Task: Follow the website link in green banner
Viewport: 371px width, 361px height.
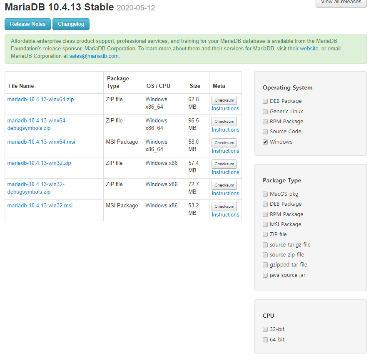Action: (x=309, y=48)
